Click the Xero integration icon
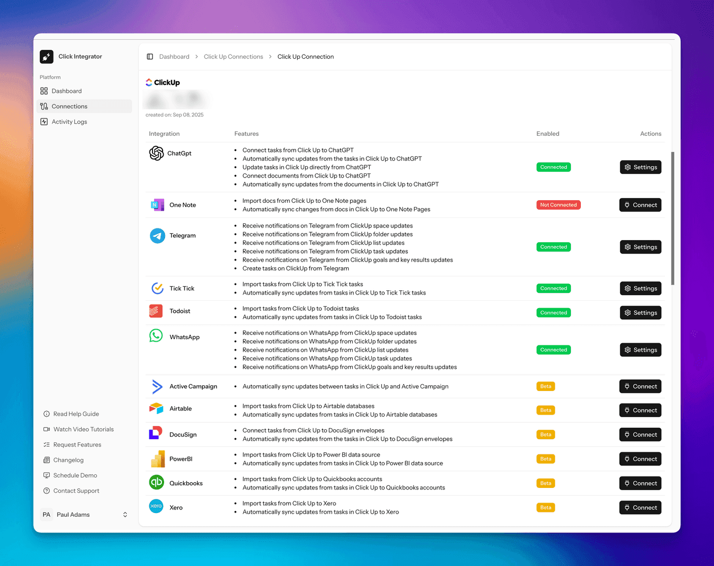 point(156,505)
